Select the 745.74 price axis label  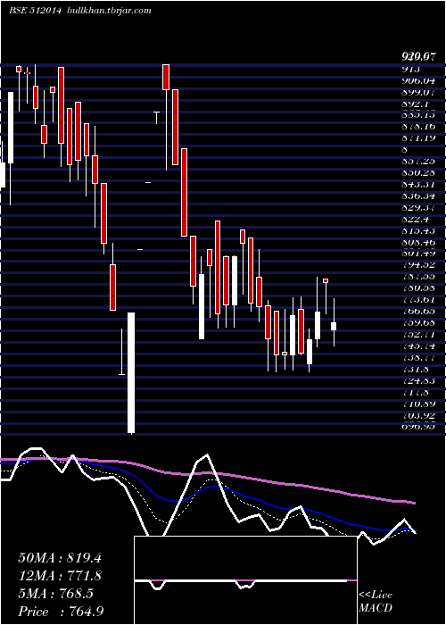417,346
